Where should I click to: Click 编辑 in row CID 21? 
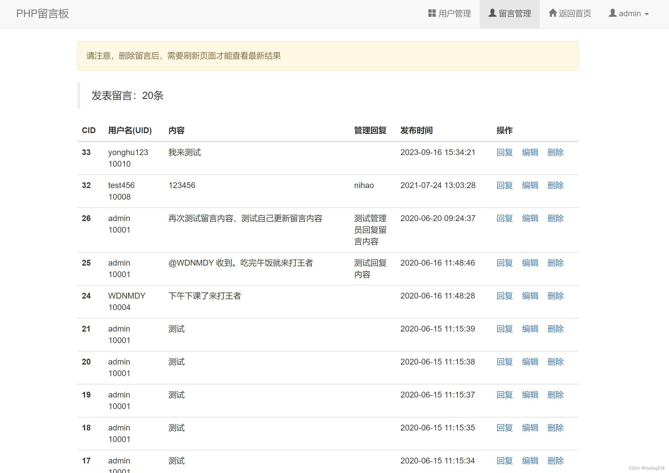(x=530, y=328)
